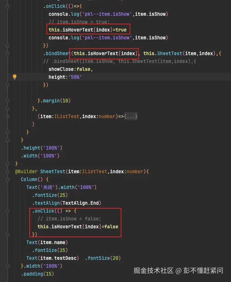Collapse the onClick block above console.log
The height and width of the screenshot is (282, 231).
pos(7,6)
